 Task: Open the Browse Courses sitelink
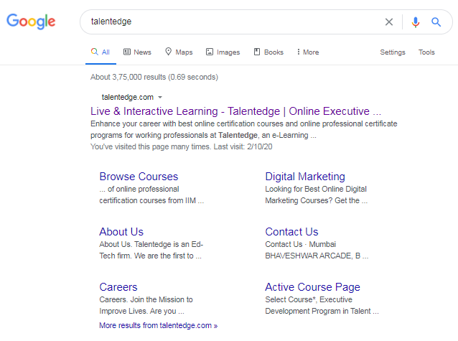[139, 177]
